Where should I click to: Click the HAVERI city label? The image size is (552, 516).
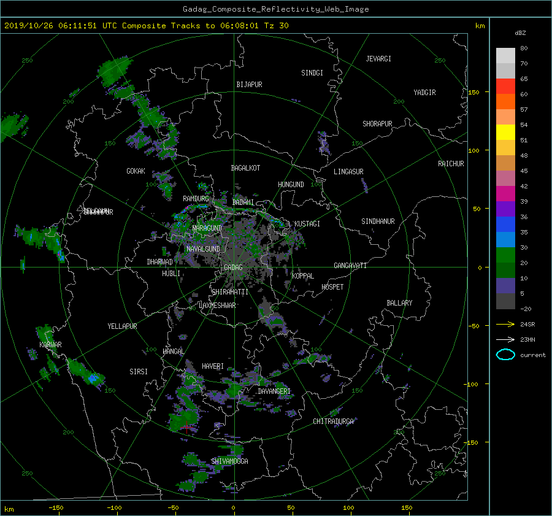click(213, 366)
